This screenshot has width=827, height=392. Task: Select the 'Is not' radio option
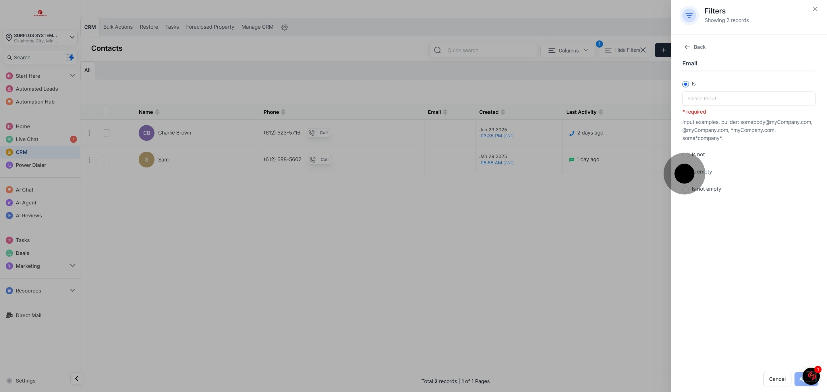pos(685,155)
